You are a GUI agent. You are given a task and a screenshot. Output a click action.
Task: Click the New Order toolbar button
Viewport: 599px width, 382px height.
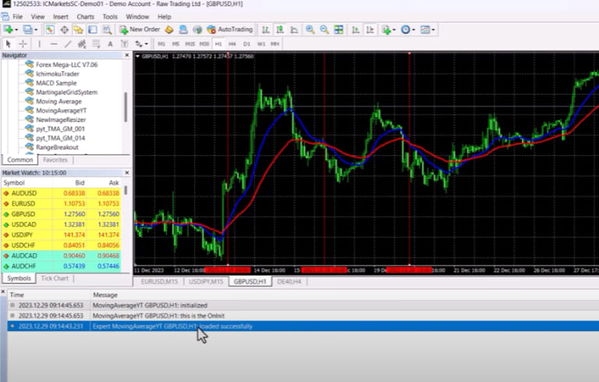[140, 29]
